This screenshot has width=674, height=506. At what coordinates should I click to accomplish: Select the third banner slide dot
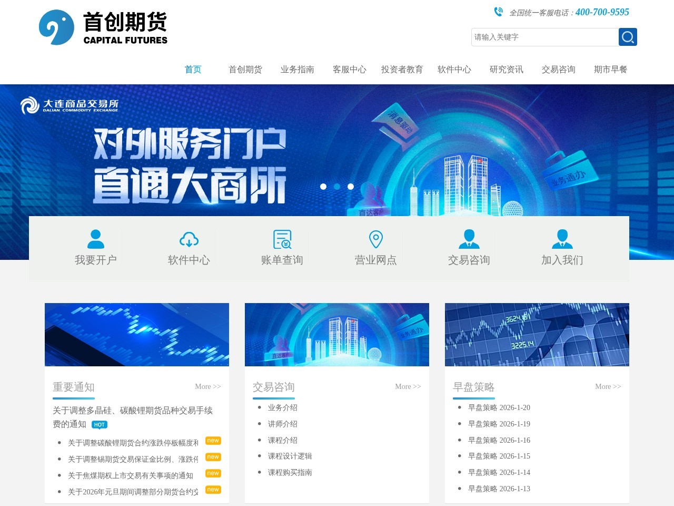point(351,187)
